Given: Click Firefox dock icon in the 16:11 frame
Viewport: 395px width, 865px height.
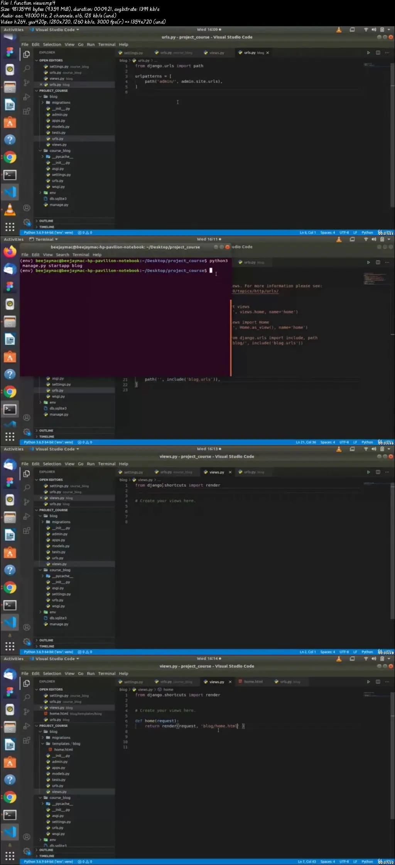Looking at the screenshot, I should (x=10, y=251).
